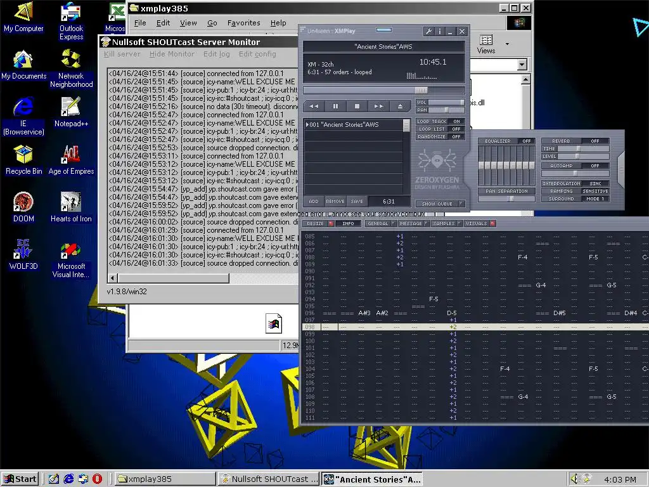The image size is (649, 487).
Task: Open Network Neighborhood desktop icon
Action: [71, 68]
